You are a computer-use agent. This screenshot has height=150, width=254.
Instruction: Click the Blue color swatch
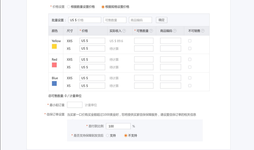[x=54, y=83]
